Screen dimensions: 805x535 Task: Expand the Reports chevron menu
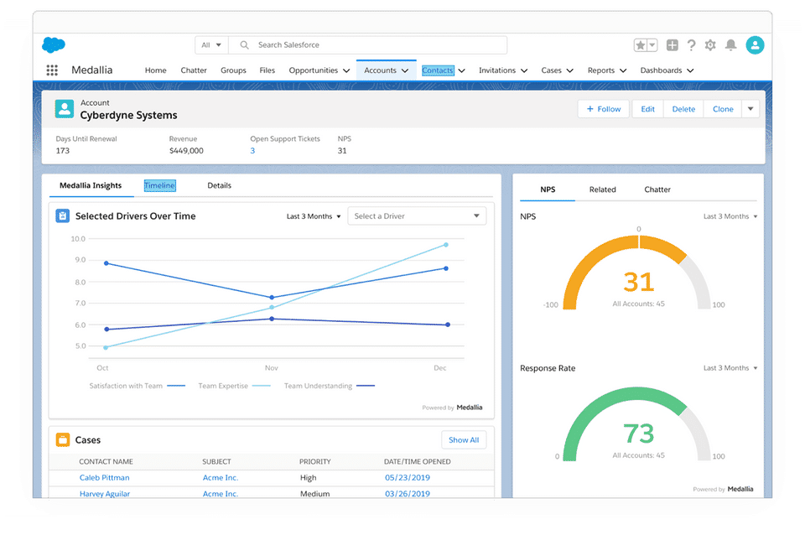(x=623, y=70)
